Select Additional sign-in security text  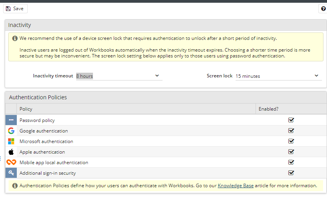[48, 173]
